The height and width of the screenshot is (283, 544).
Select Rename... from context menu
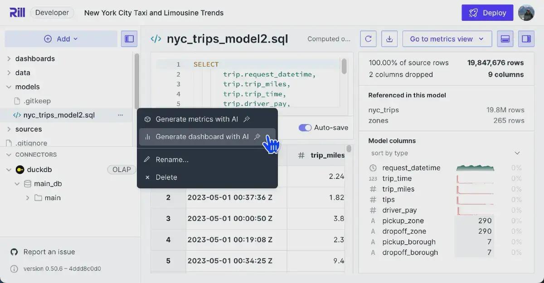point(207,160)
